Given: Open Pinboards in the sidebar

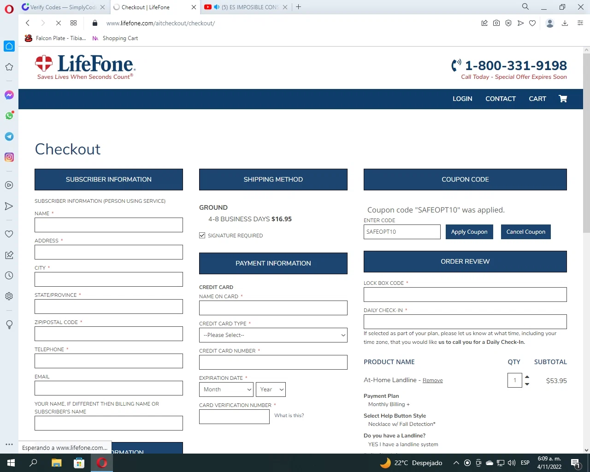Looking at the screenshot, I should click(x=9, y=255).
